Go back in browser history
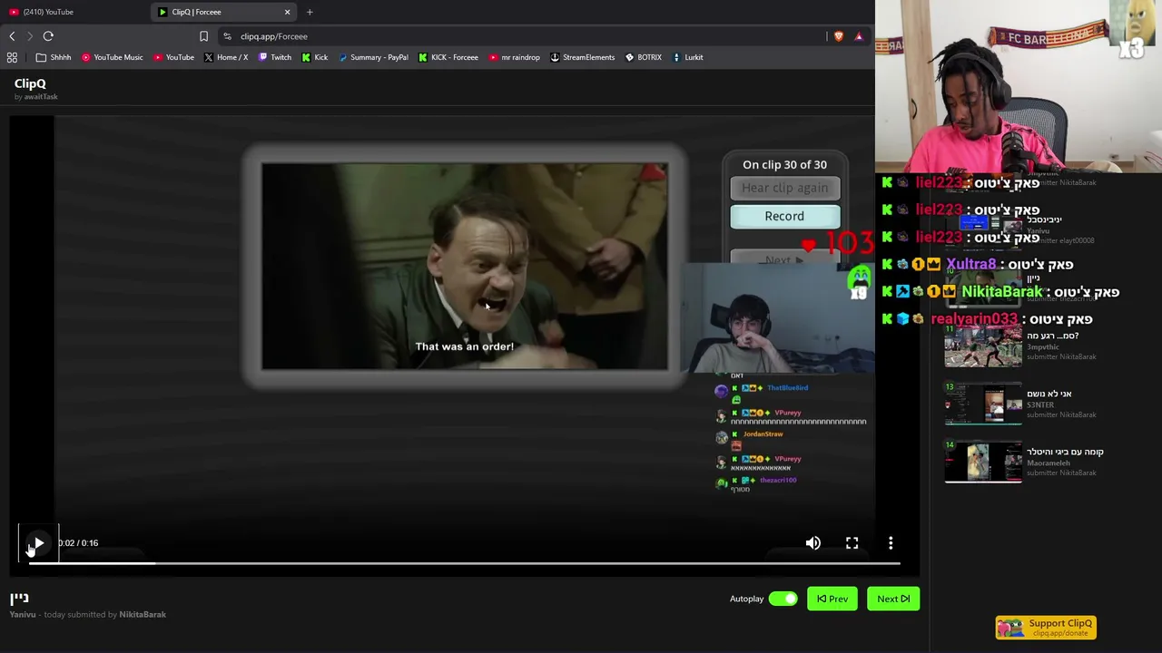 [12, 36]
